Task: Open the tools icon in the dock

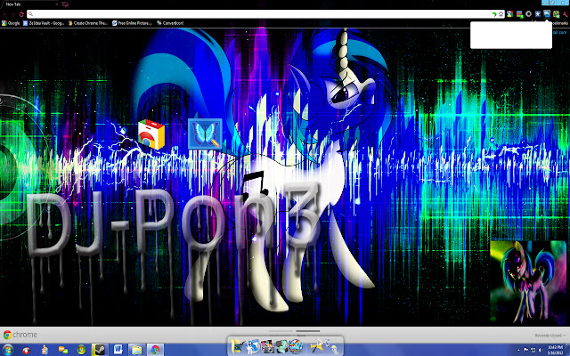Action: [317, 347]
